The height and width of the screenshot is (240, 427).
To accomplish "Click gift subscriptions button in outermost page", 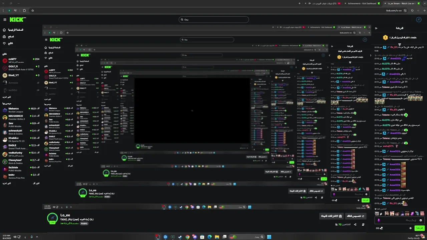I will [x=332, y=216].
